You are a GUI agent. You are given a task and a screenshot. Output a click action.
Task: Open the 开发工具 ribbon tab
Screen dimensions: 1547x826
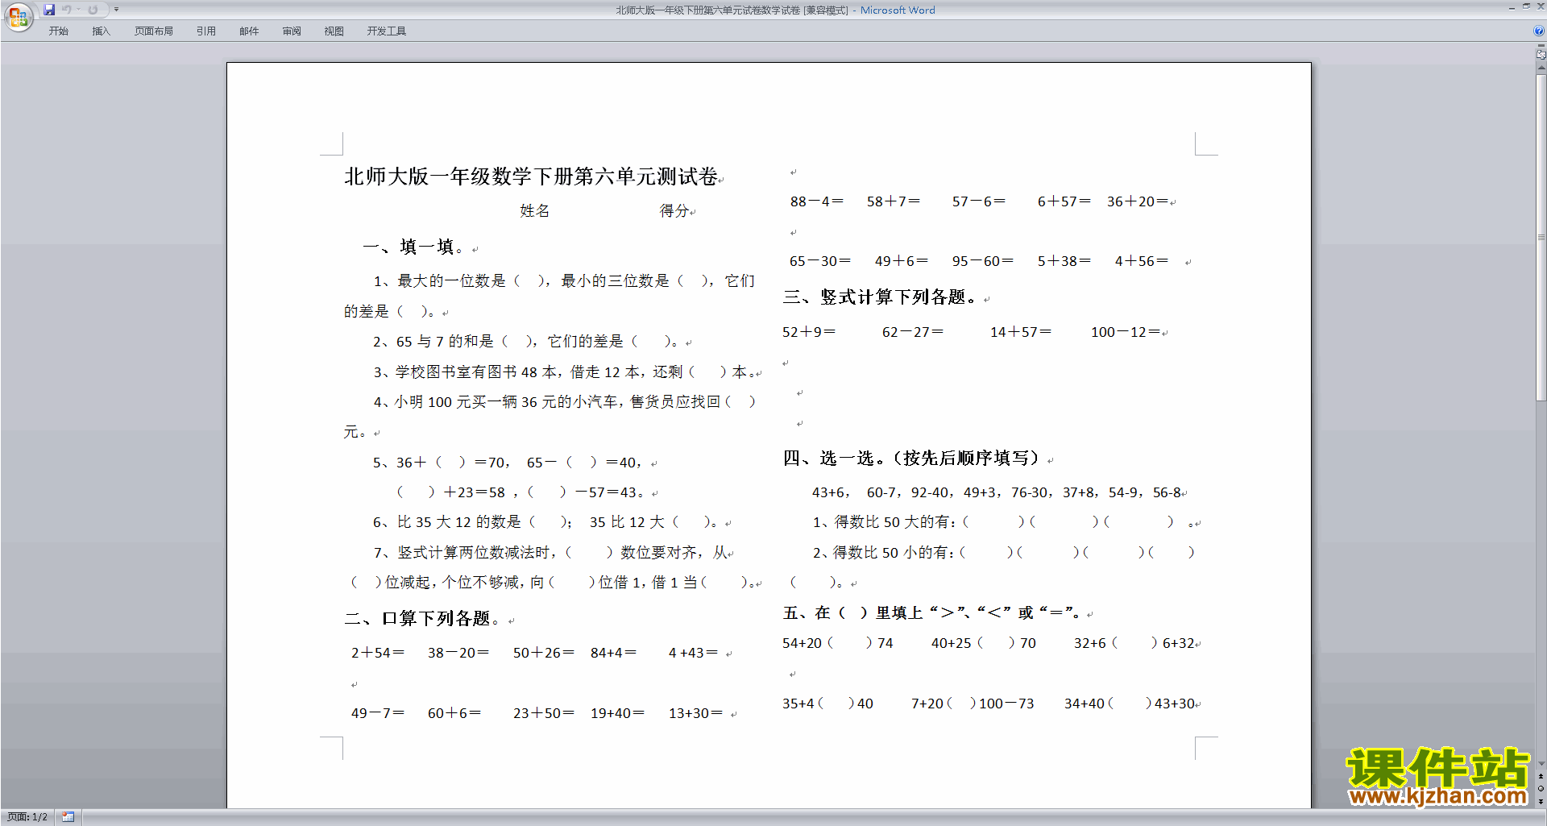click(387, 31)
